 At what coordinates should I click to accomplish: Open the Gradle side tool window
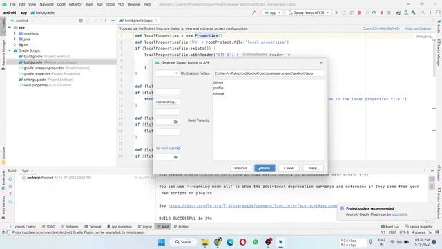[439, 26]
